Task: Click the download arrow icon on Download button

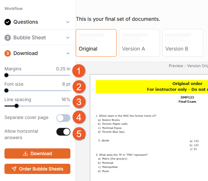Action: [25, 153]
